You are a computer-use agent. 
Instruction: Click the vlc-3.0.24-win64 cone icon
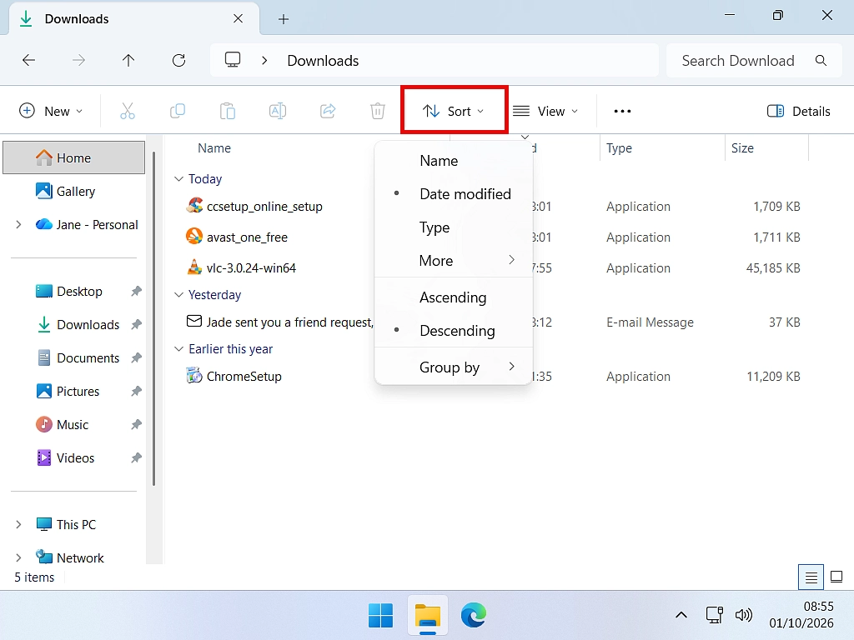[x=194, y=267]
